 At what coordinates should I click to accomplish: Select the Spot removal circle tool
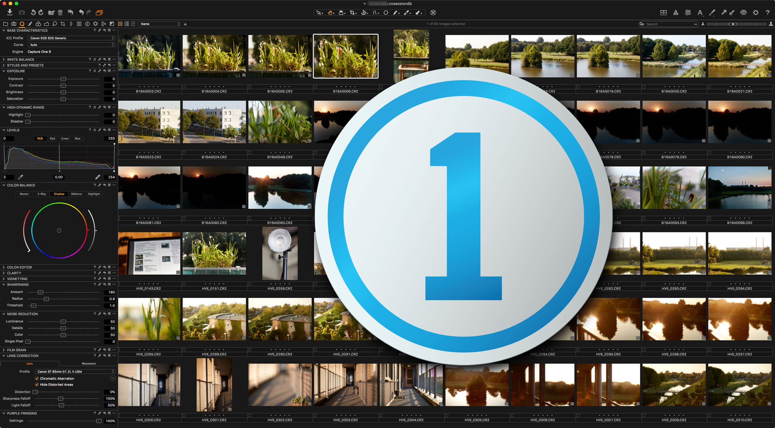pyautogui.click(x=386, y=13)
